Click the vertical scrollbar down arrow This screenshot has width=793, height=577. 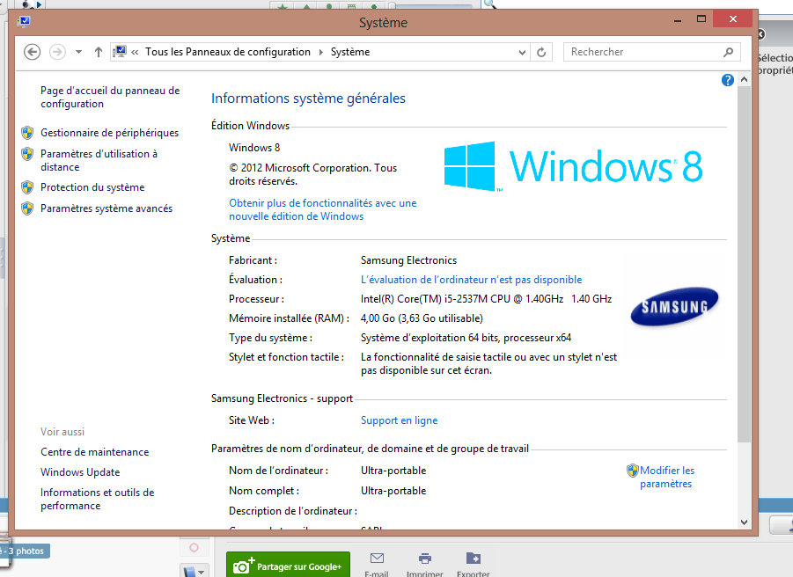pyautogui.click(x=744, y=522)
